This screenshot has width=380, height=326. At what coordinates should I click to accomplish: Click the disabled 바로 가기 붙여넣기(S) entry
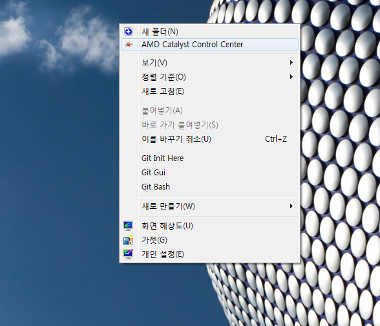(x=209, y=125)
